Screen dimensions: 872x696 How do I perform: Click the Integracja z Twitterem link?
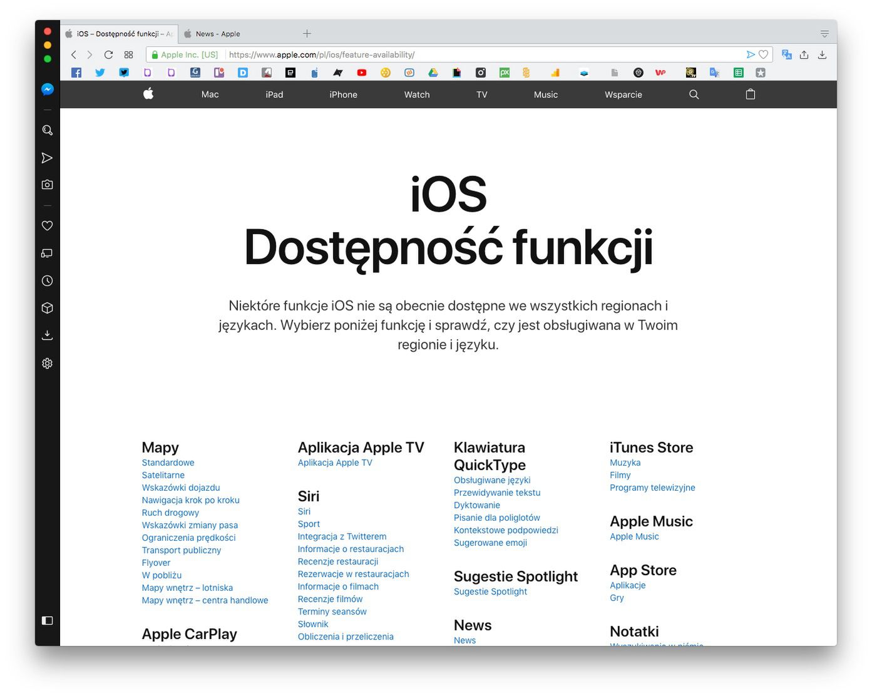342,536
